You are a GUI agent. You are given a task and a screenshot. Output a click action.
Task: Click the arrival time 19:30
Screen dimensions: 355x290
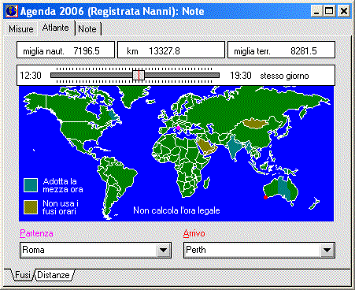[x=241, y=76]
